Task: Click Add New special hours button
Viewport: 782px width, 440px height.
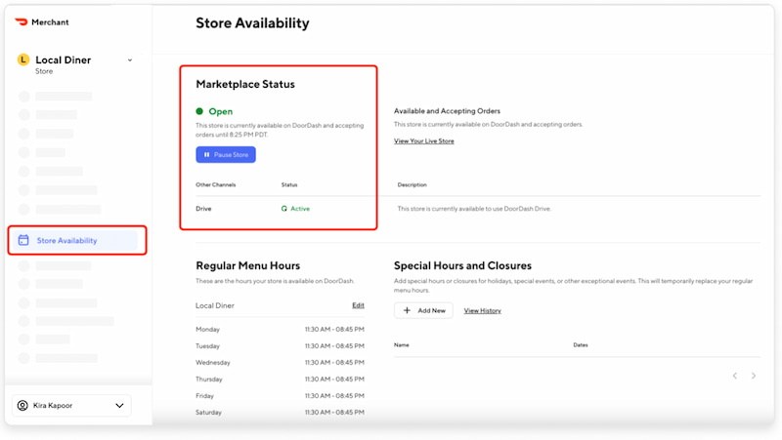Action: click(x=423, y=310)
